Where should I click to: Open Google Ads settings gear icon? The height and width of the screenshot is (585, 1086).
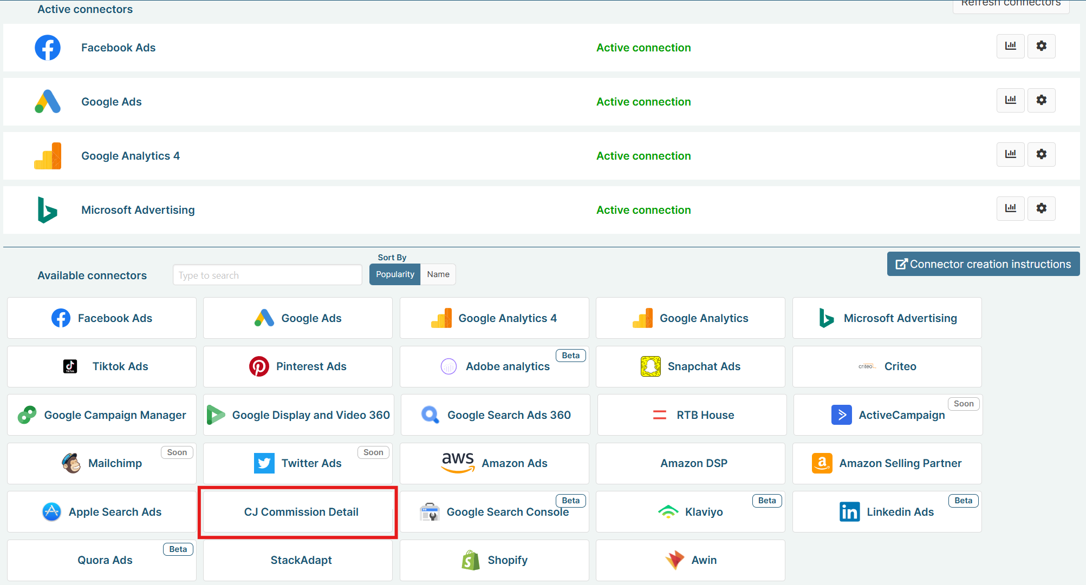coord(1041,100)
